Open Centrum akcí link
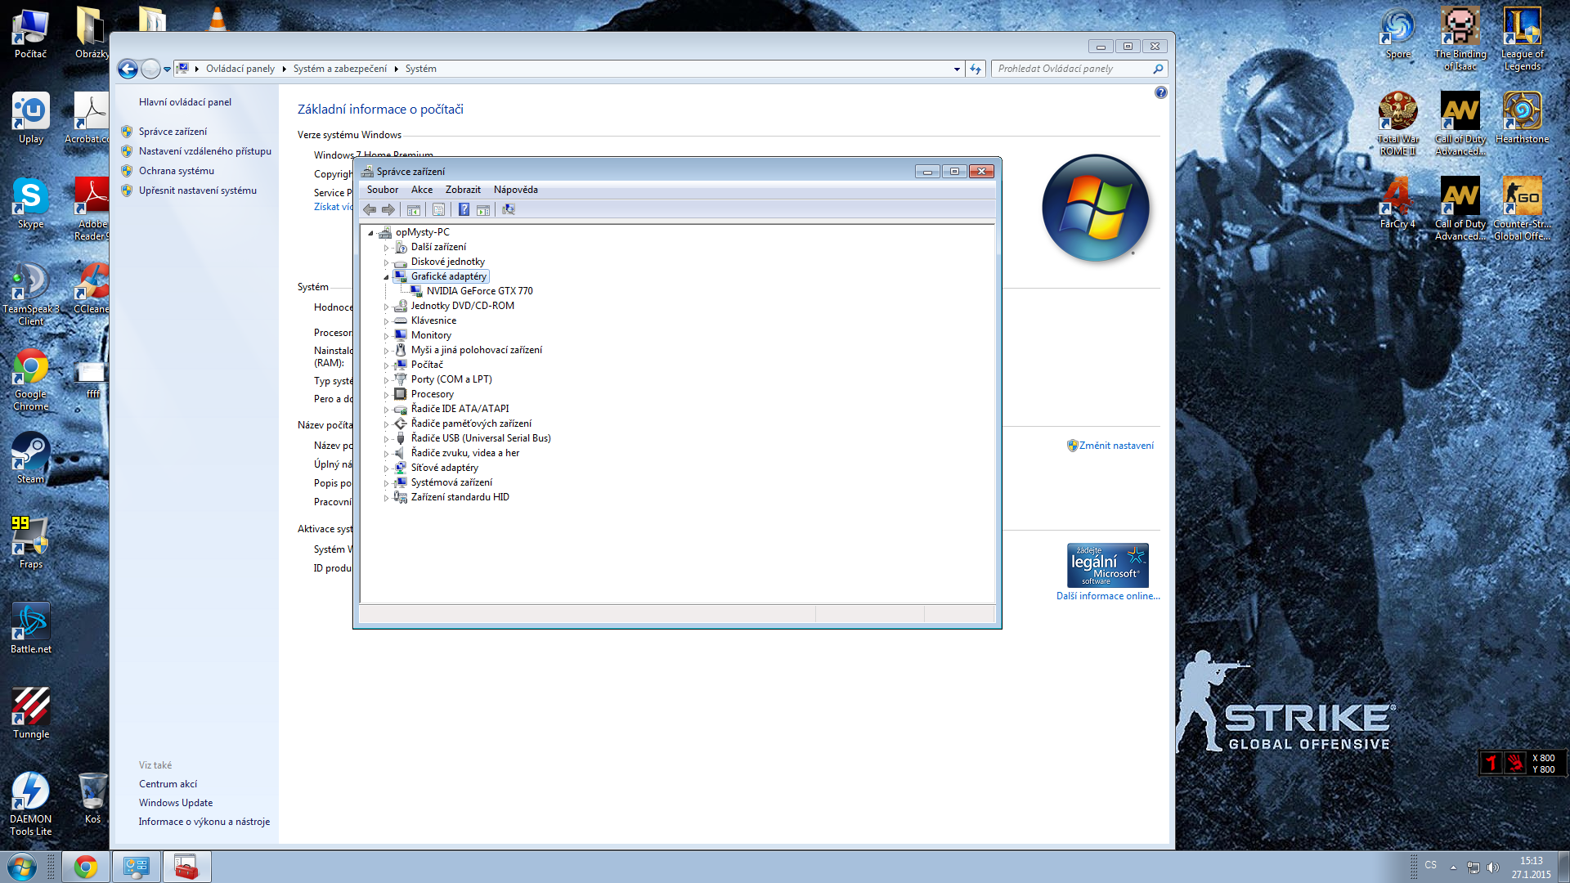 (168, 784)
